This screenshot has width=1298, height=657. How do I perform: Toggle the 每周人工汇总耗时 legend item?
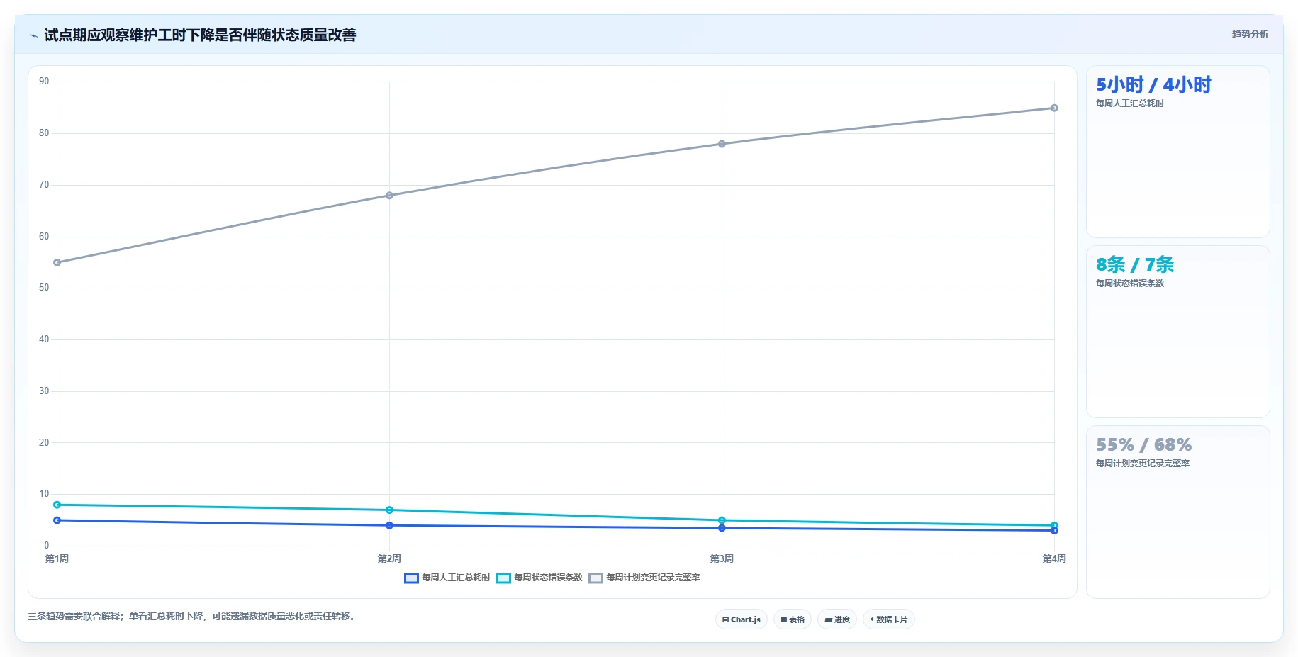[x=447, y=578]
